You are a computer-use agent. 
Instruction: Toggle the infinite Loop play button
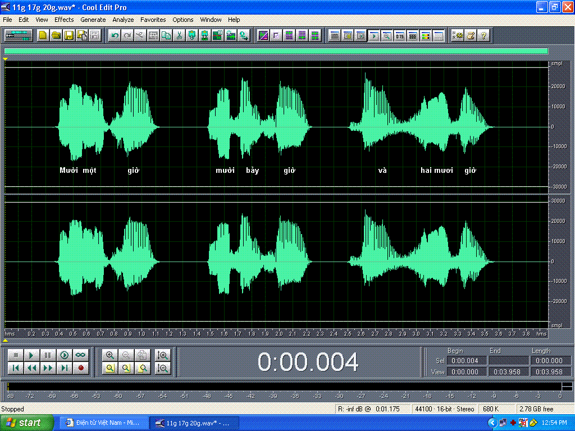point(81,355)
